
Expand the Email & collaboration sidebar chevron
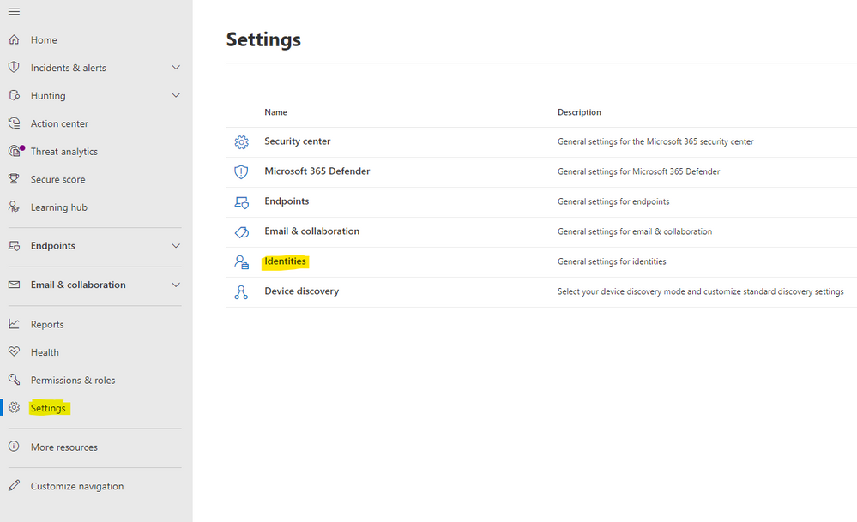(176, 285)
